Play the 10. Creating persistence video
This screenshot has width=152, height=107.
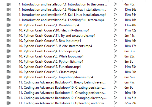(x=115, y=88)
